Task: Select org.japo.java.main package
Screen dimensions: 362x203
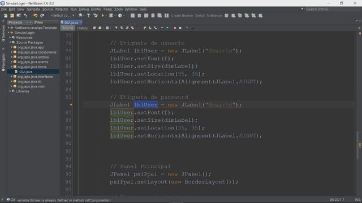Action: tap(32, 86)
